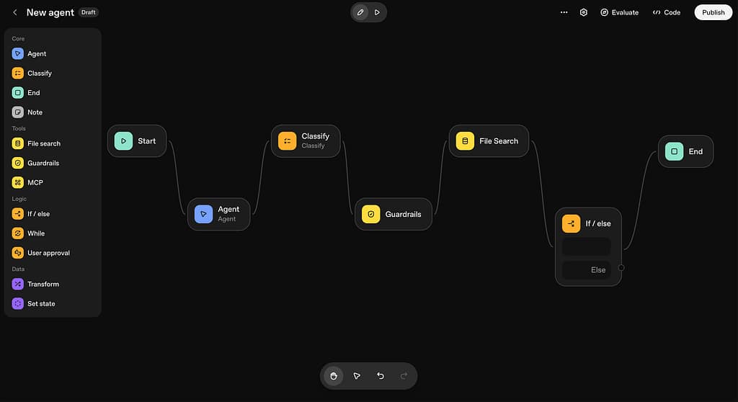Click the Classify icon in Core list

click(18, 73)
